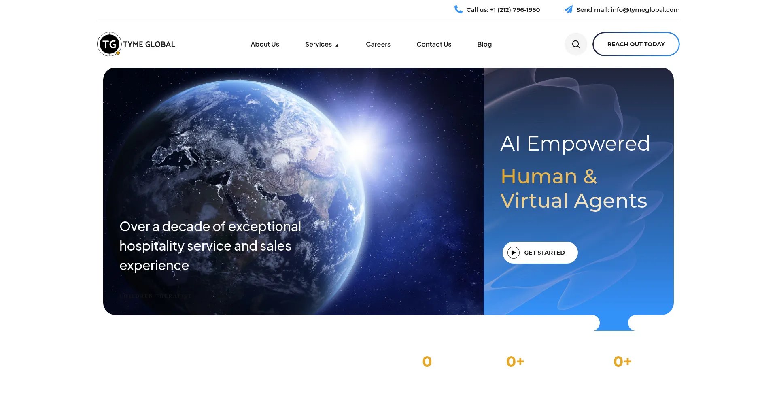The height and width of the screenshot is (402, 777).
Task: Click the TYME GLOBAL brand name text
Action: (149, 44)
